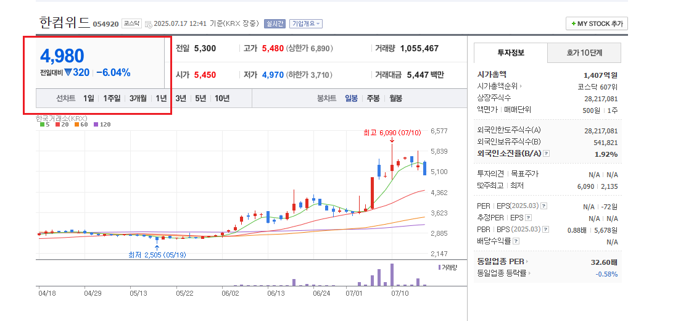
Task: Click the PBR value 0.88배 | 5,678원
Action: (592, 229)
